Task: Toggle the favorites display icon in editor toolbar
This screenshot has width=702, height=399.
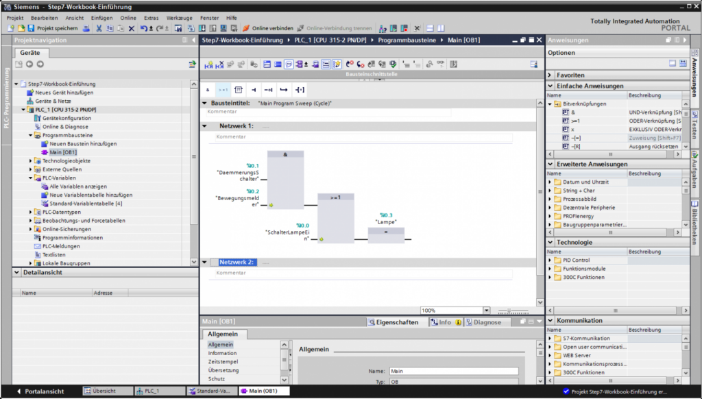Action: point(337,64)
